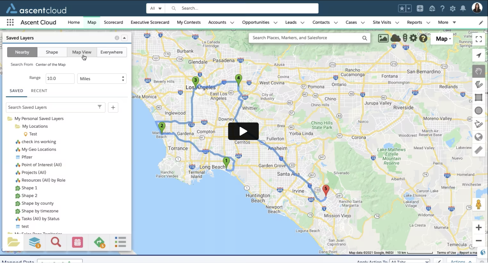The image size is (488, 263).
Task: Open More navigation dropdown
Action: coord(447,22)
